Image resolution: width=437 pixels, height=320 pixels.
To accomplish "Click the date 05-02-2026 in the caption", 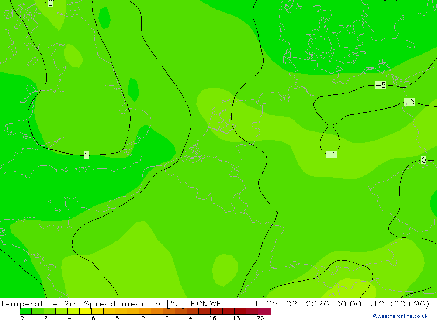I will point(297,303).
